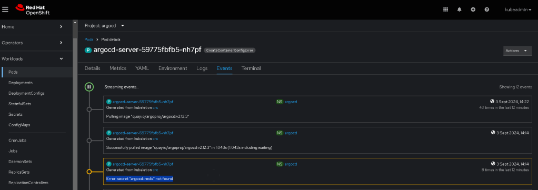Open argocd namespace link in Successfully pulled event
Viewport: 538px width, 190px height.
pos(291,133)
